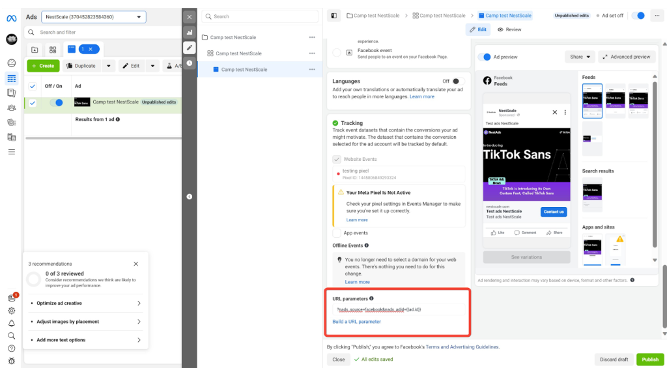
Task: Click the URL parameters input field
Action: (x=399, y=310)
